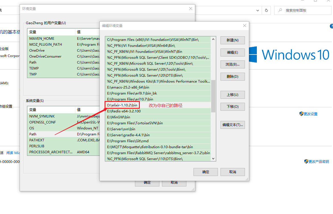Click 取消 in 环境变量 window
This screenshot has height=214, width=333.
174,183
